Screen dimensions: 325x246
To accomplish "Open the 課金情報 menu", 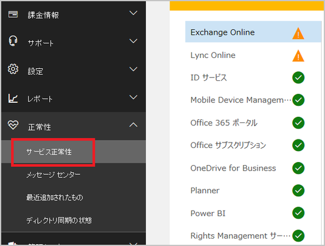I will click(x=74, y=15).
